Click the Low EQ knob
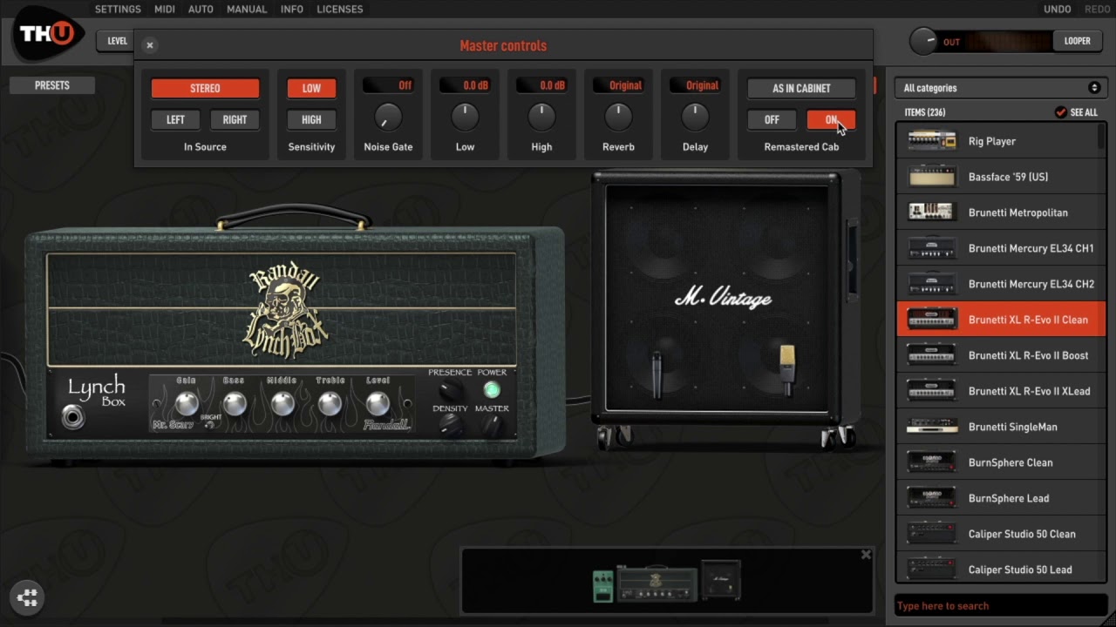 click(x=465, y=116)
